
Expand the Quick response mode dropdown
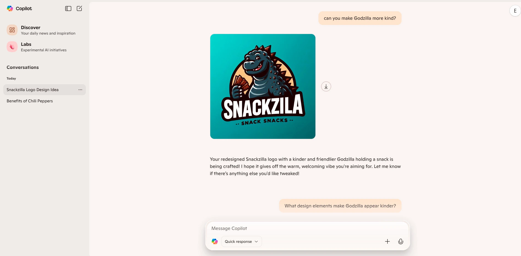click(x=241, y=241)
